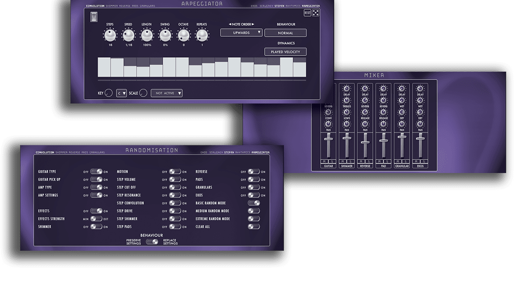Click the left Note Order arrow
Screen dimensions: 525x284
coord(230,24)
